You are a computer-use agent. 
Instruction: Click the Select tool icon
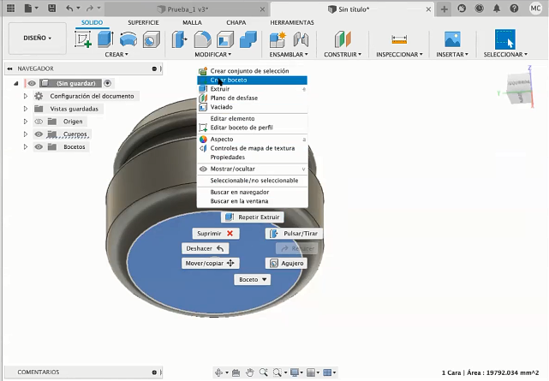pyautogui.click(x=504, y=39)
